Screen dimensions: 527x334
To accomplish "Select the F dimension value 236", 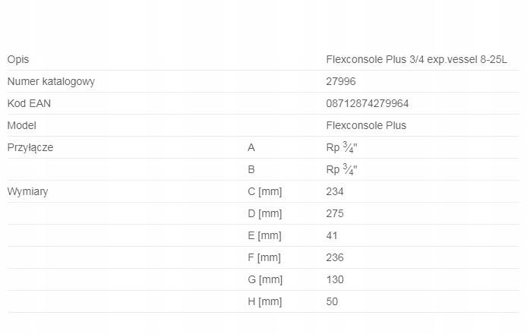I will [x=334, y=258].
